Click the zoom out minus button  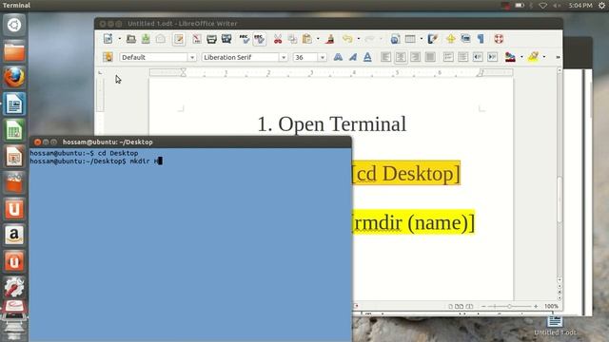point(483,306)
